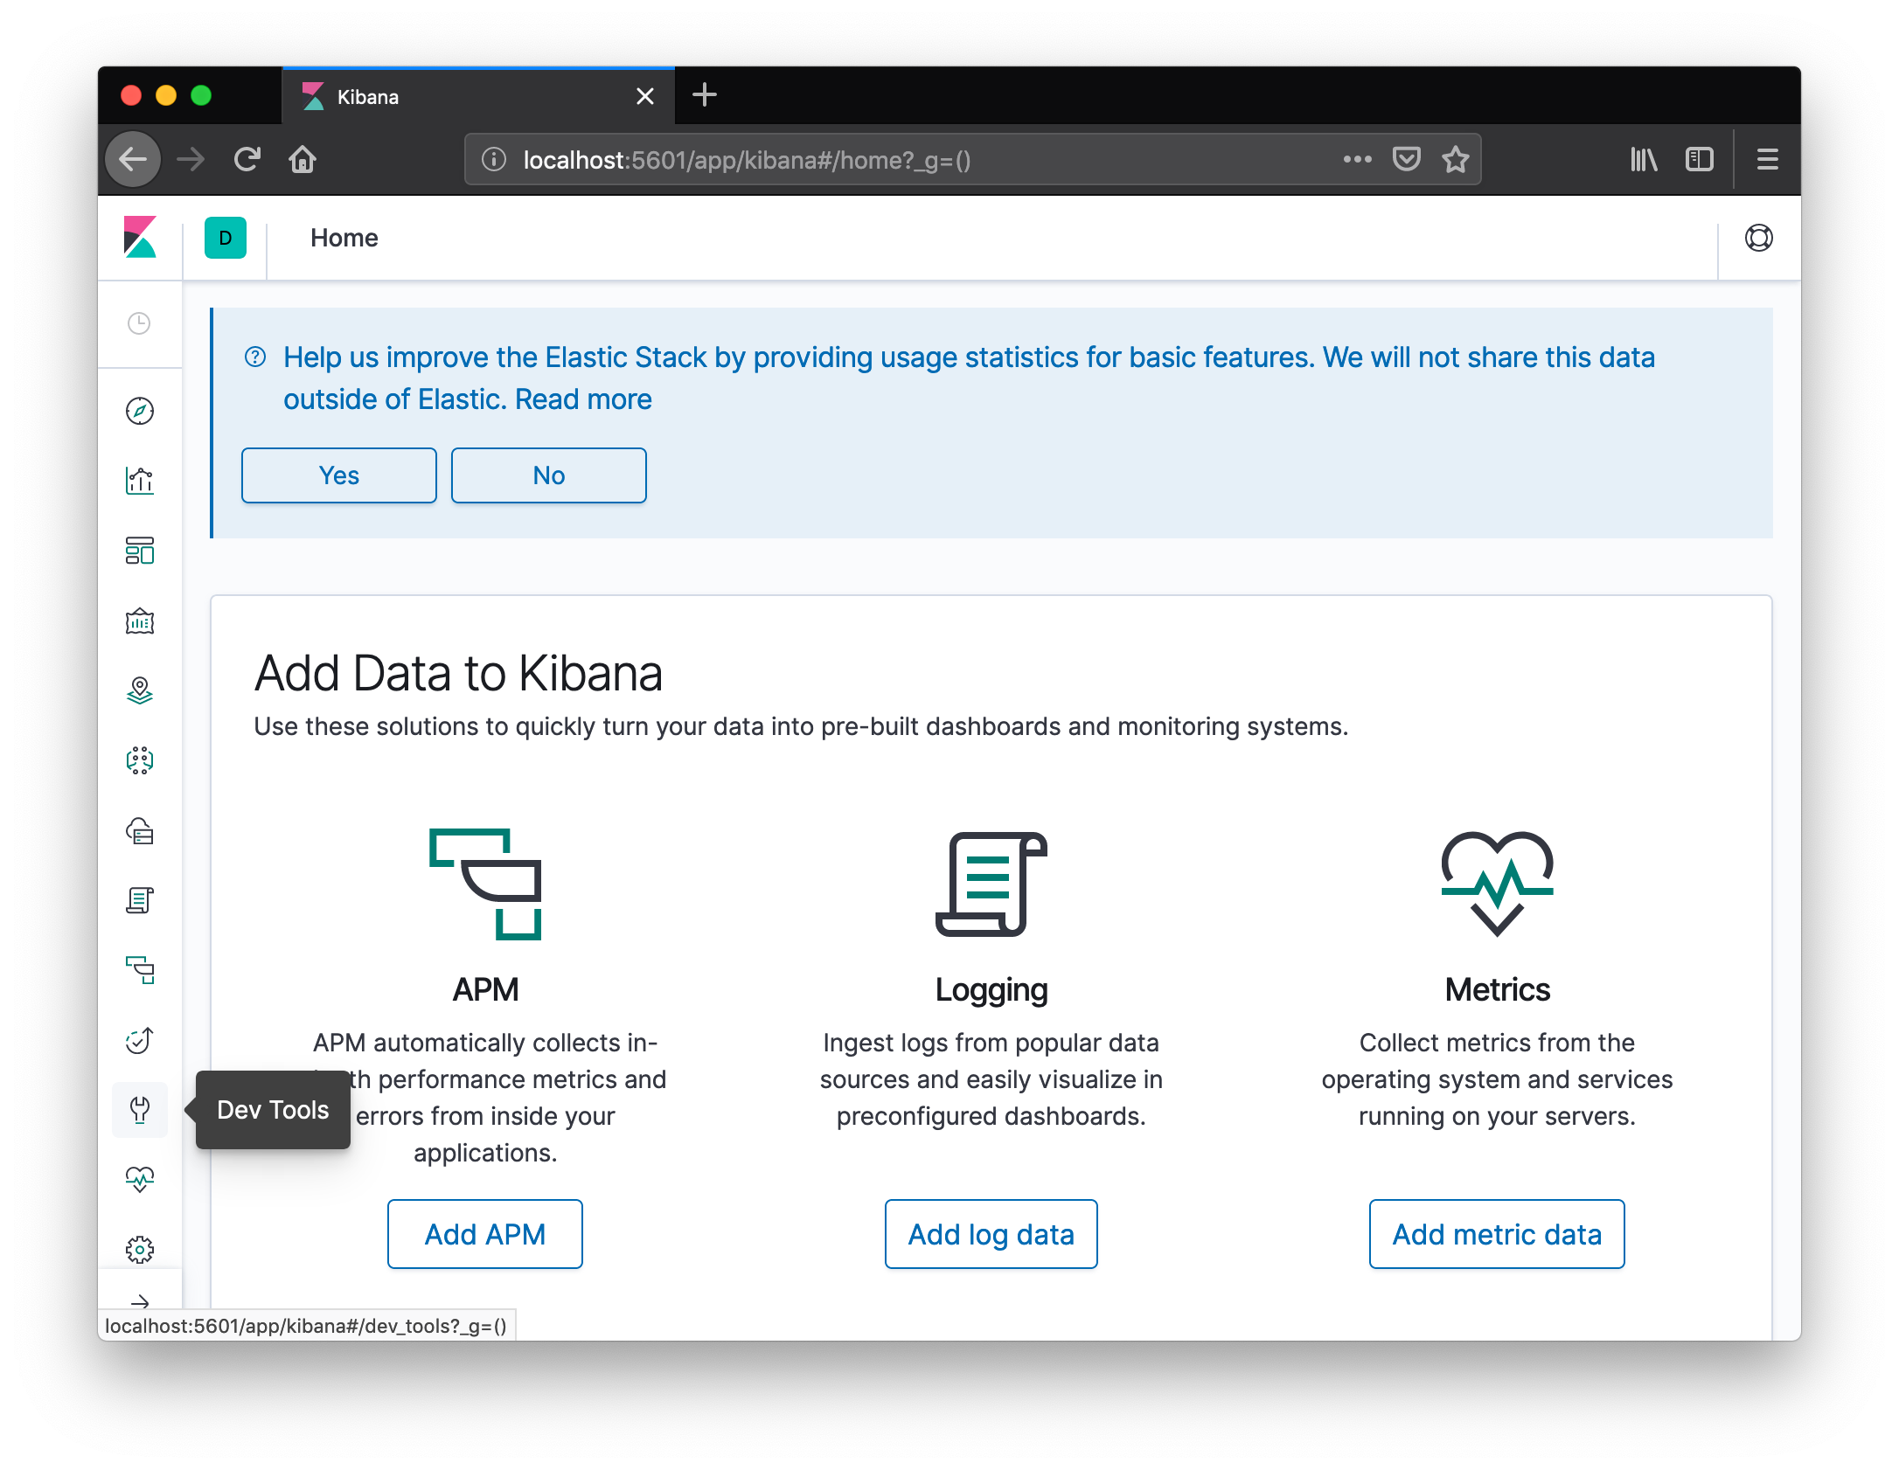Open the Uptime sidebar icon
The image size is (1899, 1470).
(140, 1040)
